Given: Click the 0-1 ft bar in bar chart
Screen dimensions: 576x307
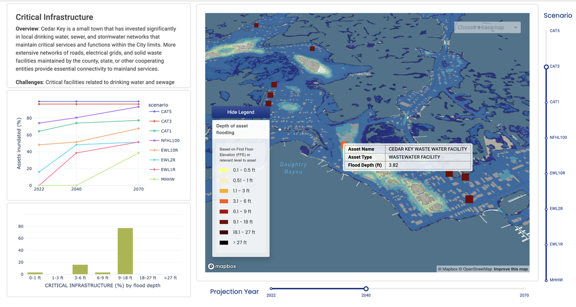Looking at the screenshot, I should (x=35, y=273).
